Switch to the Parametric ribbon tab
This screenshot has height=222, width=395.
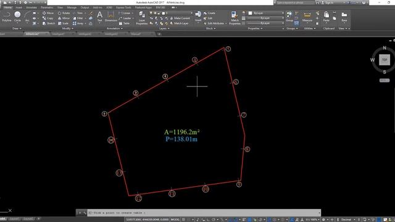coord(47,7)
